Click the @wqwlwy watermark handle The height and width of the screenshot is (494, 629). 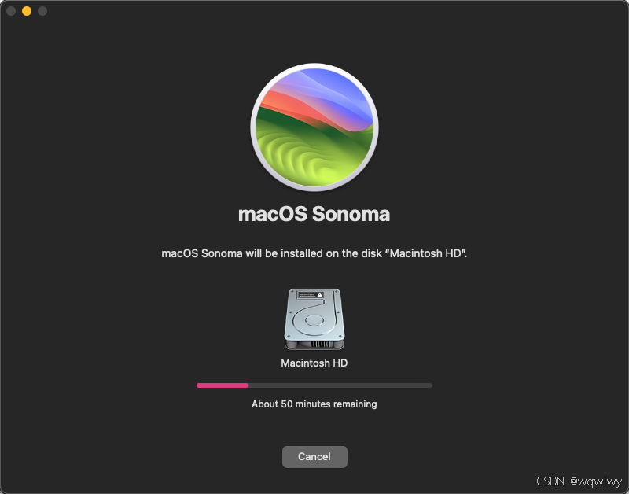pos(596,481)
